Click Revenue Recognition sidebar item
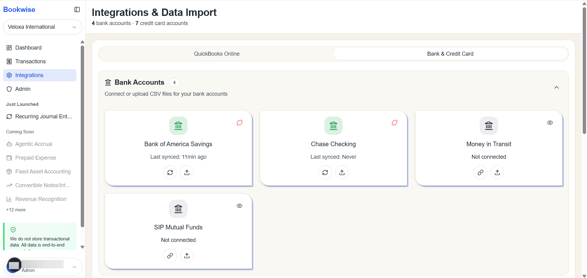 40,199
